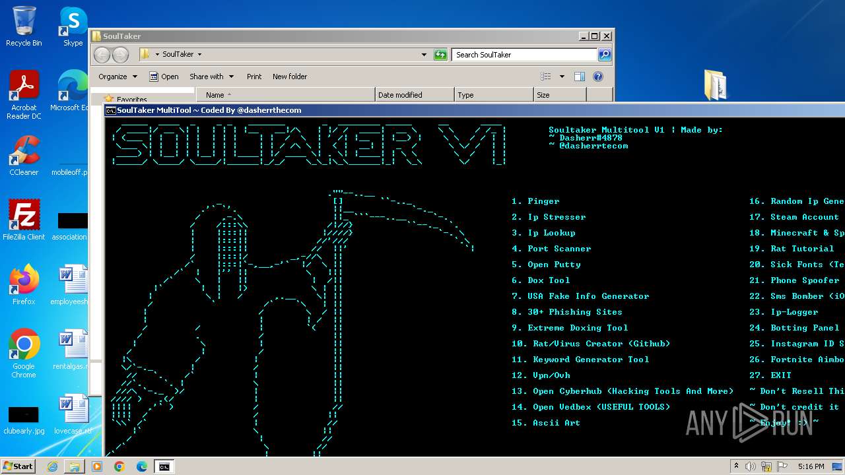This screenshot has width=845, height=475.
Task: Select the folder icon on desktop right side
Action: tap(716, 84)
